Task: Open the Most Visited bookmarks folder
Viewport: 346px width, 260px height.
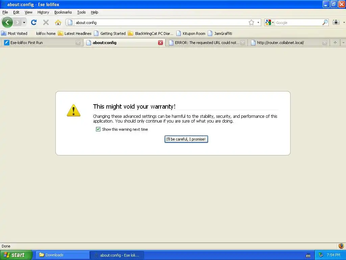Action: 14,34
